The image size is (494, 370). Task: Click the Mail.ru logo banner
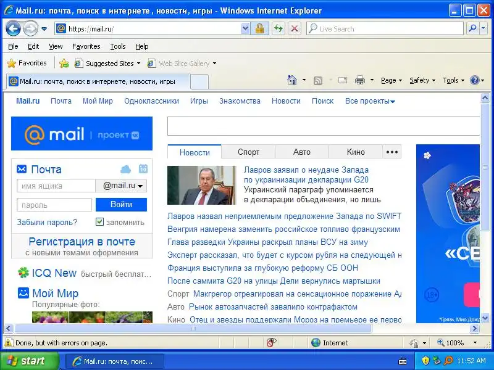pyautogui.click(x=82, y=133)
